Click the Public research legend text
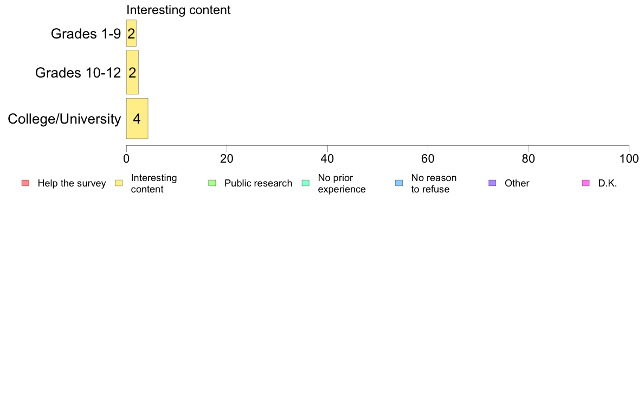Viewport: 644px width, 399px height. click(259, 183)
